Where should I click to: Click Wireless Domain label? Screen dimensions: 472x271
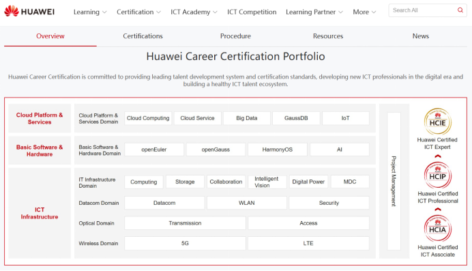pyautogui.click(x=98, y=243)
